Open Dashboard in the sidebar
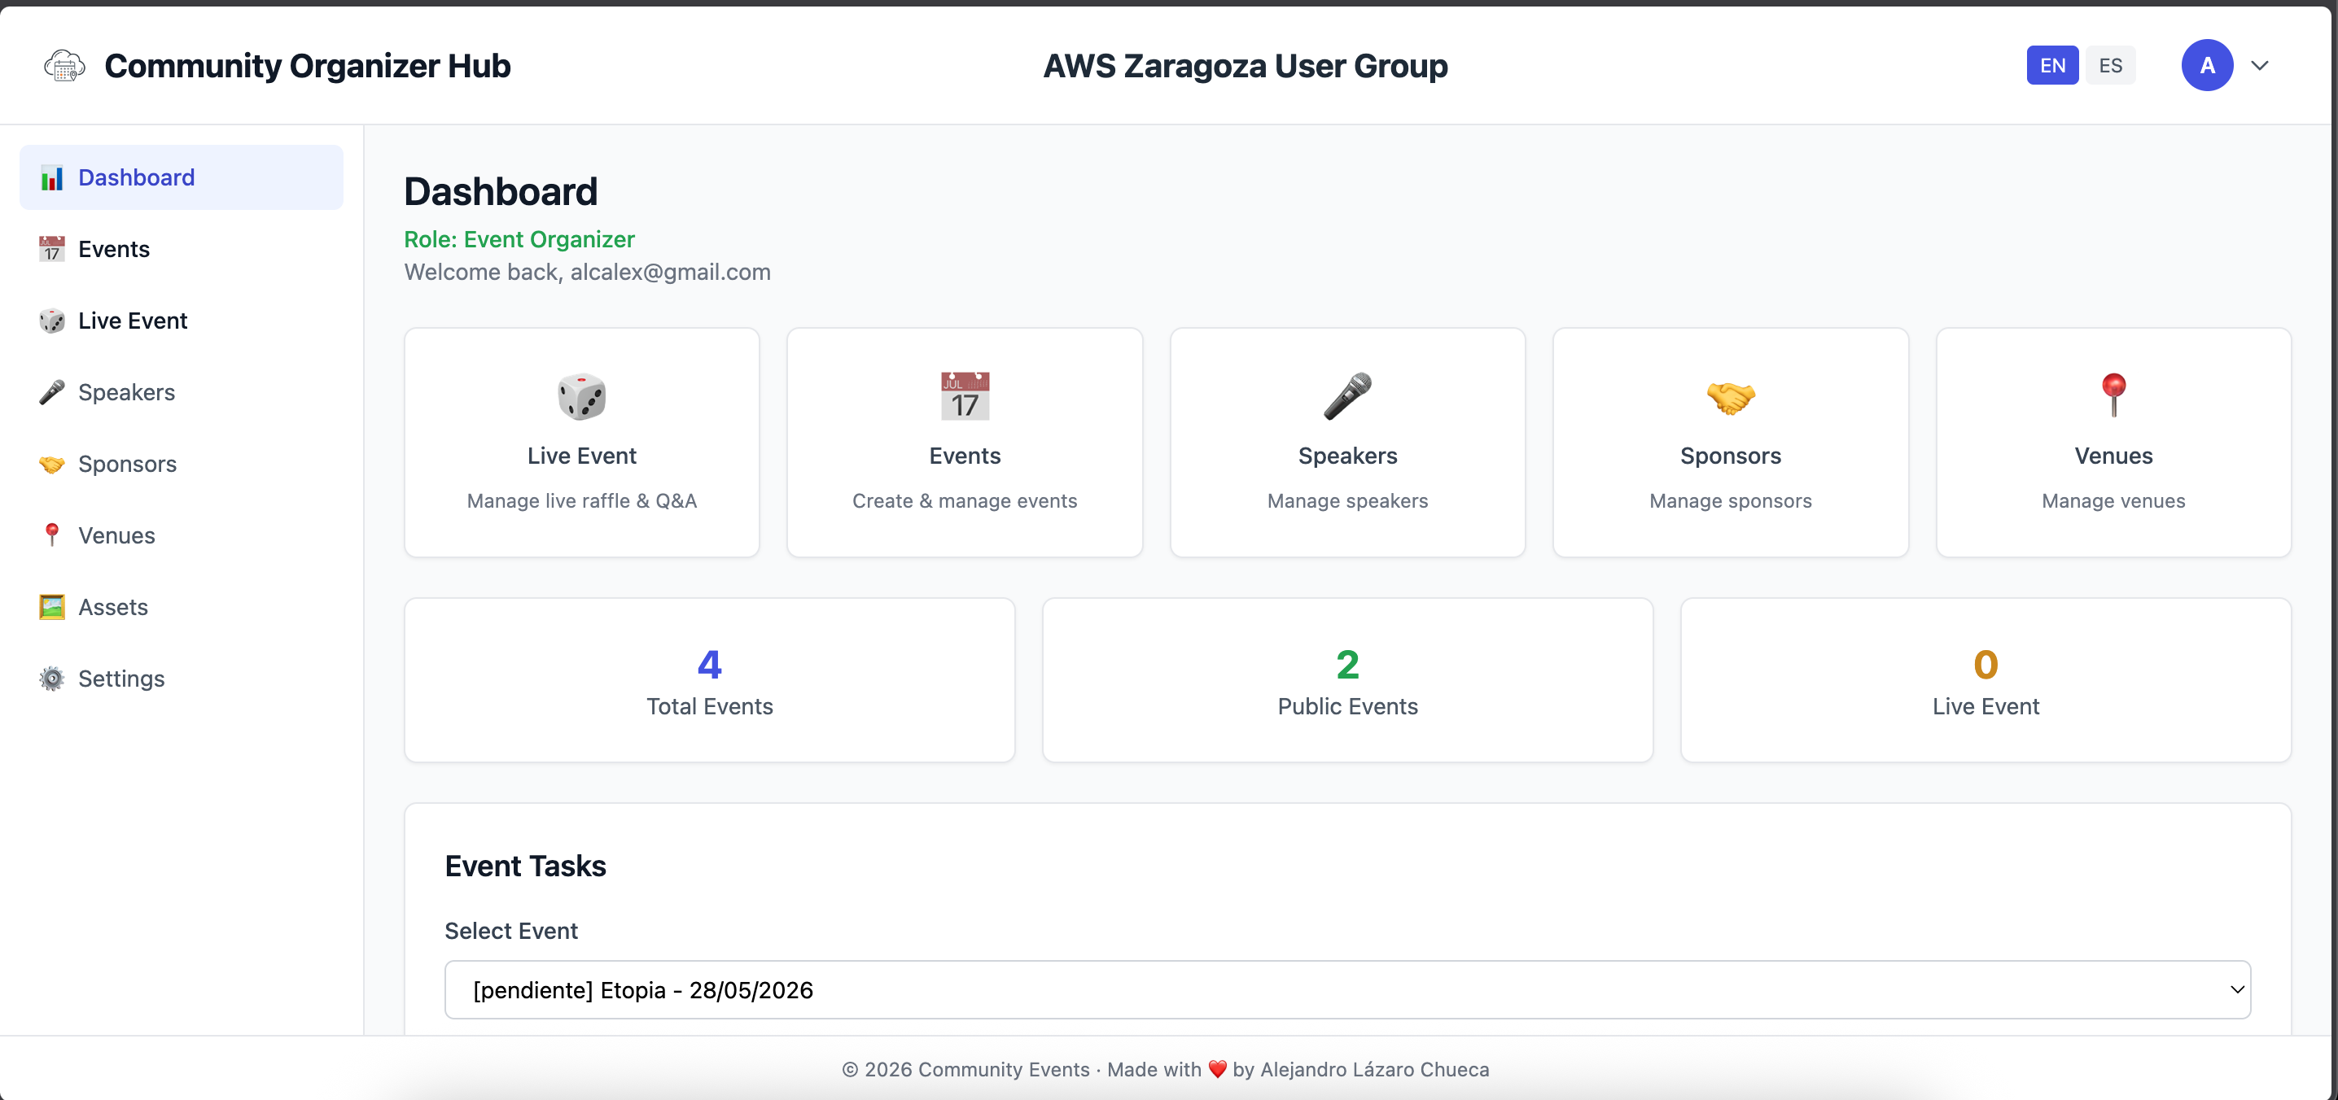 [x=182, y=177]
